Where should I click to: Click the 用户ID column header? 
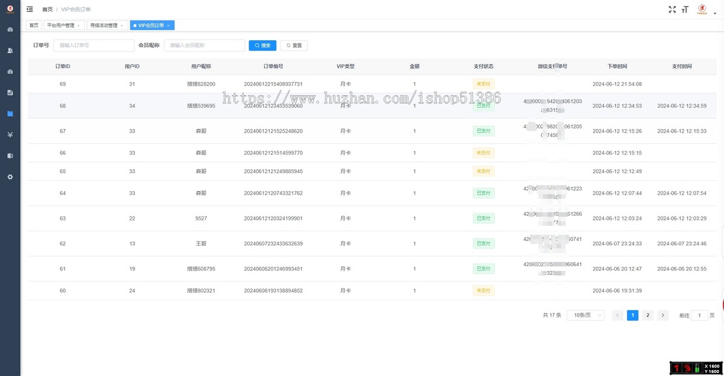(x=132, y=66)
